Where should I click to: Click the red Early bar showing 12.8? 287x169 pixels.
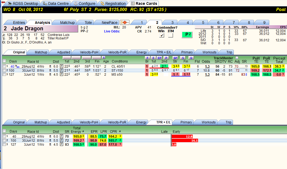click(182, 137)
